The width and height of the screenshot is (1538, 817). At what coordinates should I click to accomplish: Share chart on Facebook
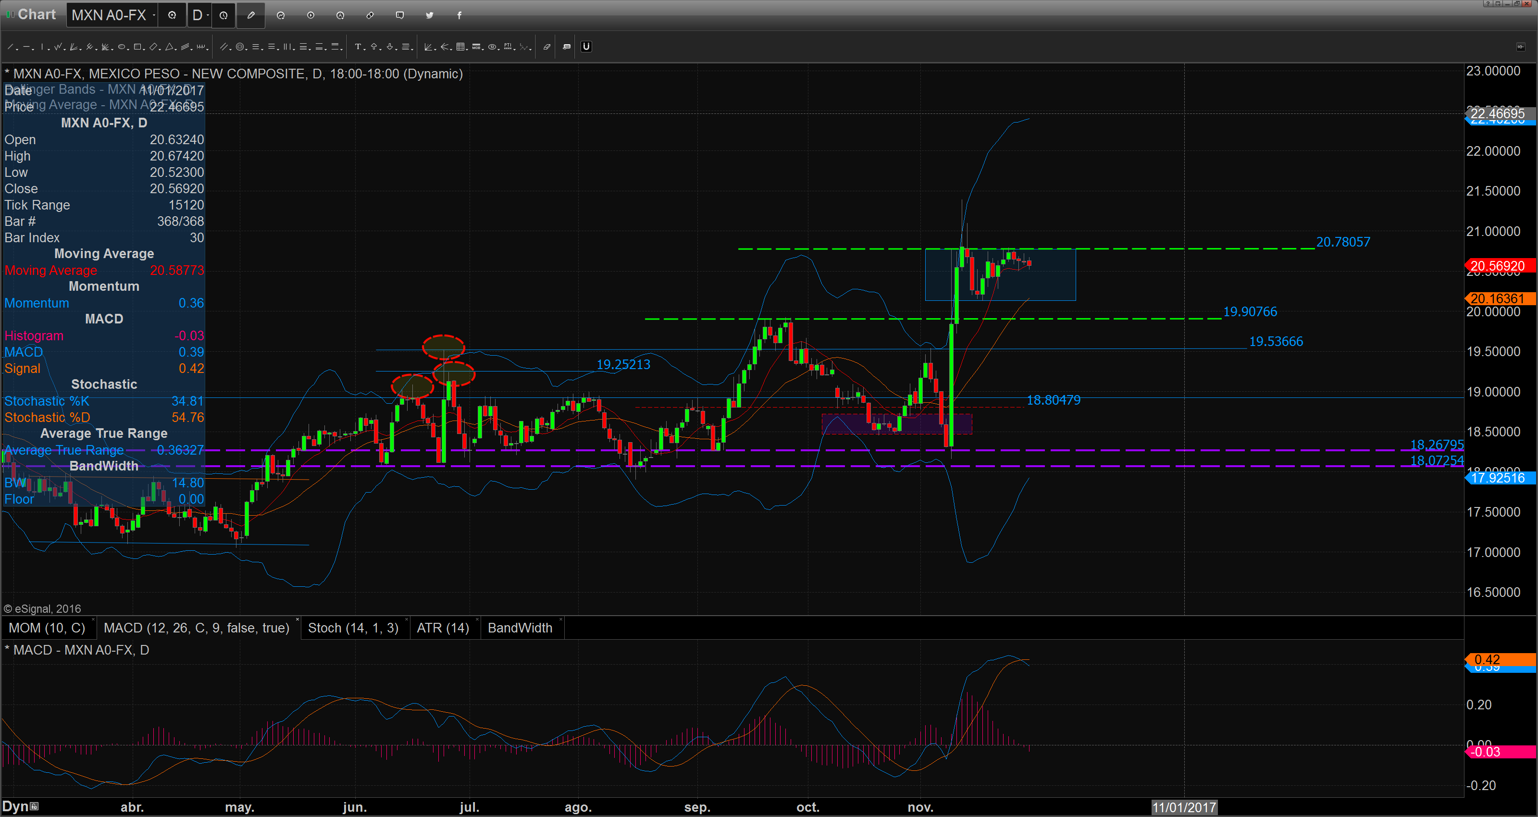459,15
